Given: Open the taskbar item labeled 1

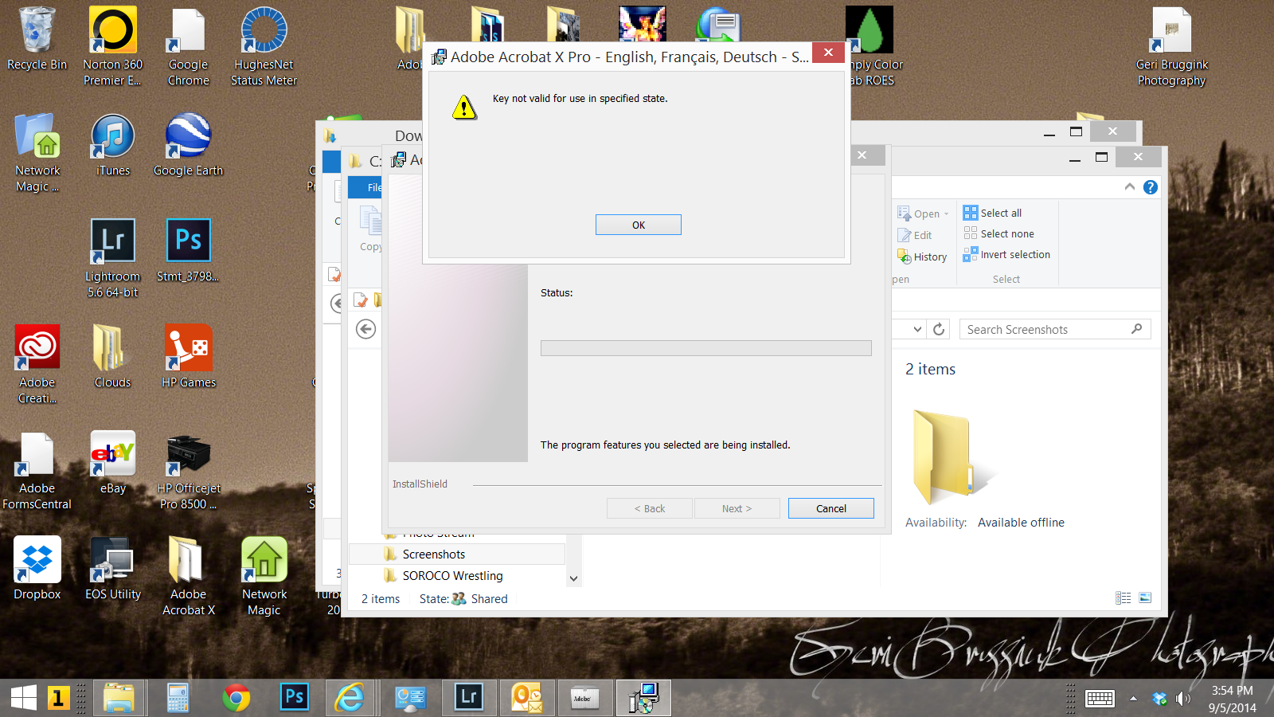Looking at the screenshot, I should [57, 698].
